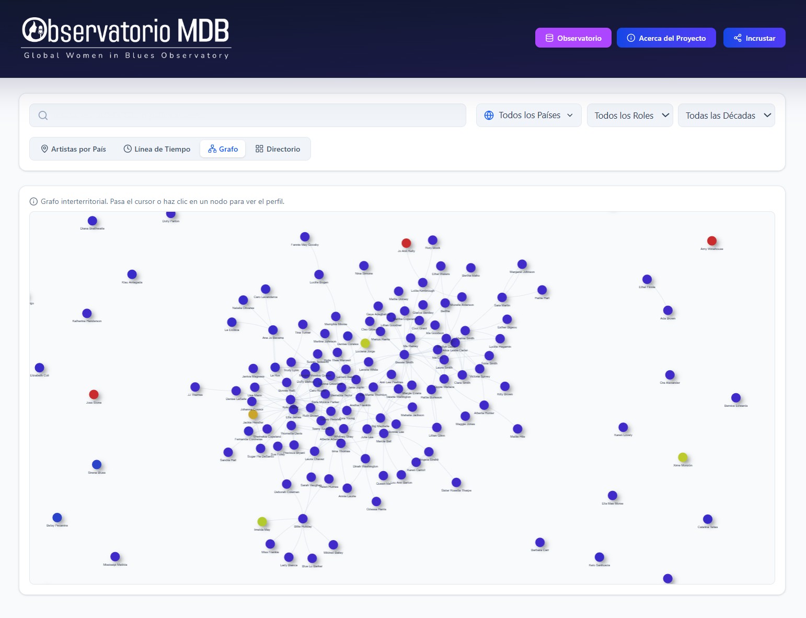806x618 pixels.
Task: Click the Sister Rosetta Tharpe node
Action: (x=456, y=483)
